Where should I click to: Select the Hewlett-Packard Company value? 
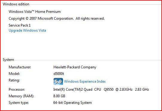[x=75, y=67]
